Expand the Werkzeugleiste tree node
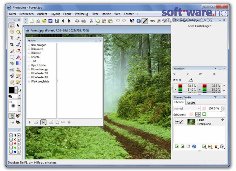This screenshot has width=236, height=171. click(x=29, y=81)
